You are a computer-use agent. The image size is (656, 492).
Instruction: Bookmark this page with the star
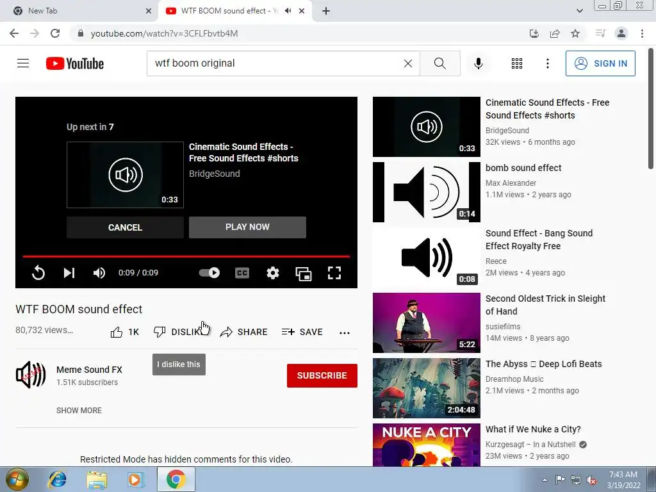575,33
